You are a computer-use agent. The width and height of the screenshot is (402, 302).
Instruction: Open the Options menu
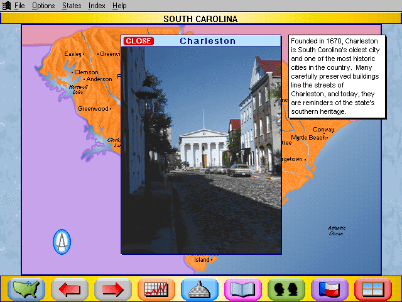[x=43, y=6]
